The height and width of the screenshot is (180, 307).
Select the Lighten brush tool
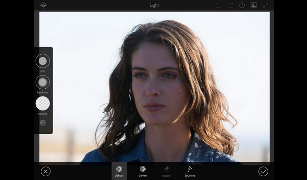click(x=119, y=169)
